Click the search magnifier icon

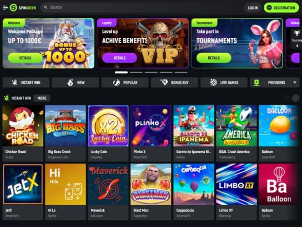coord(45,7)
